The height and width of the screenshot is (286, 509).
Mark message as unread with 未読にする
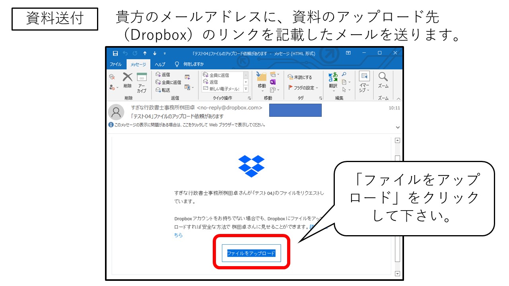click(300, 77)
